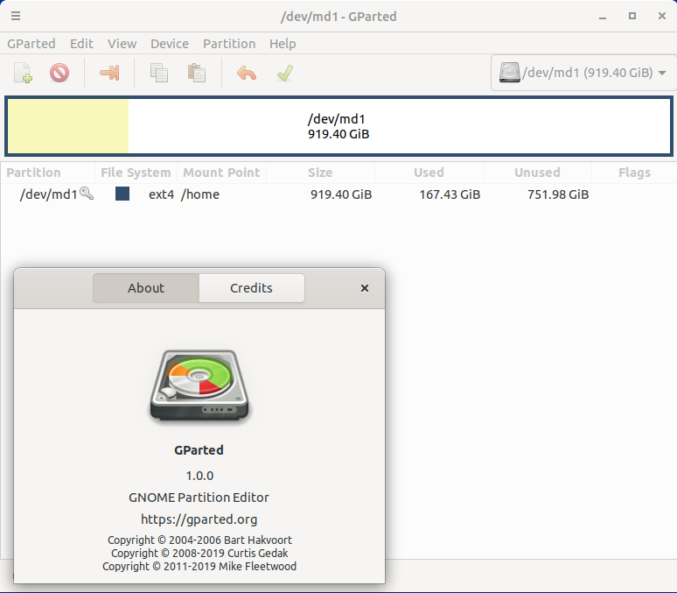Click the GParted hard disk logo

pos(199,385)
